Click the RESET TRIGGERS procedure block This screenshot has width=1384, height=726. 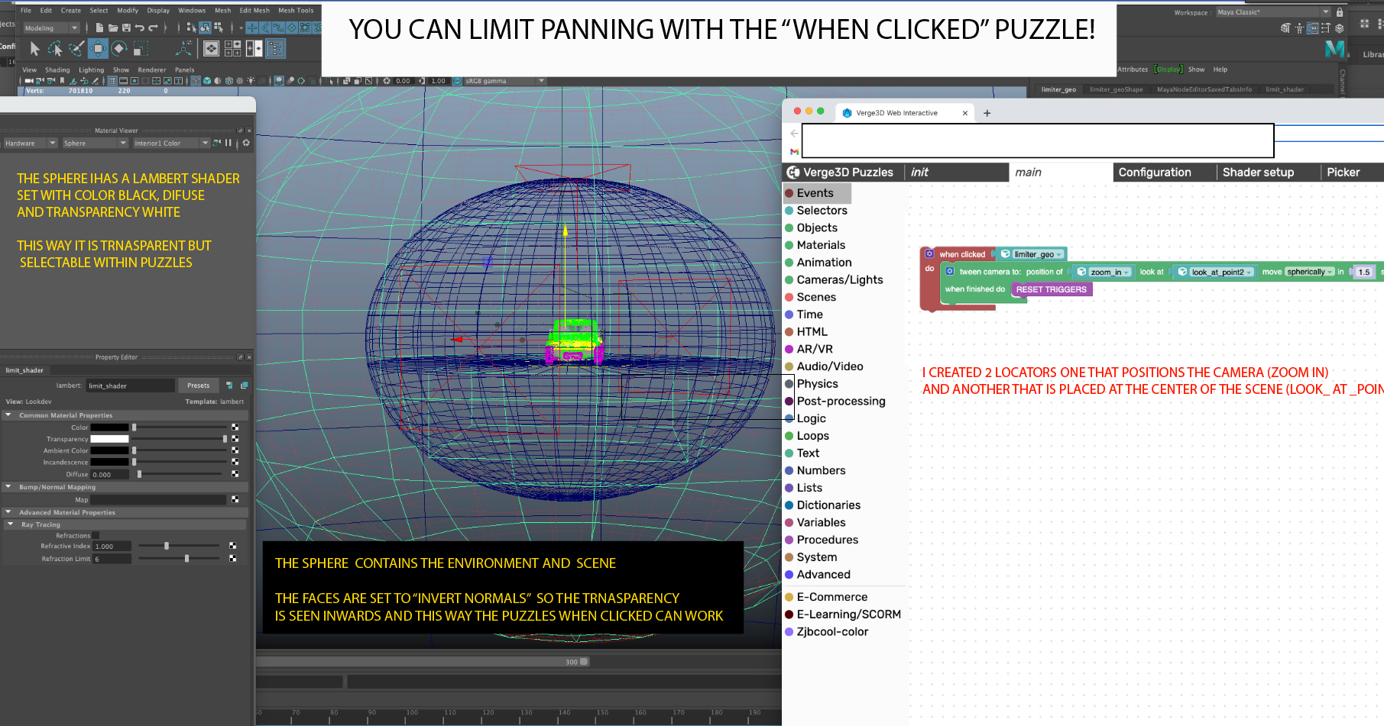tap(1051, 289)
